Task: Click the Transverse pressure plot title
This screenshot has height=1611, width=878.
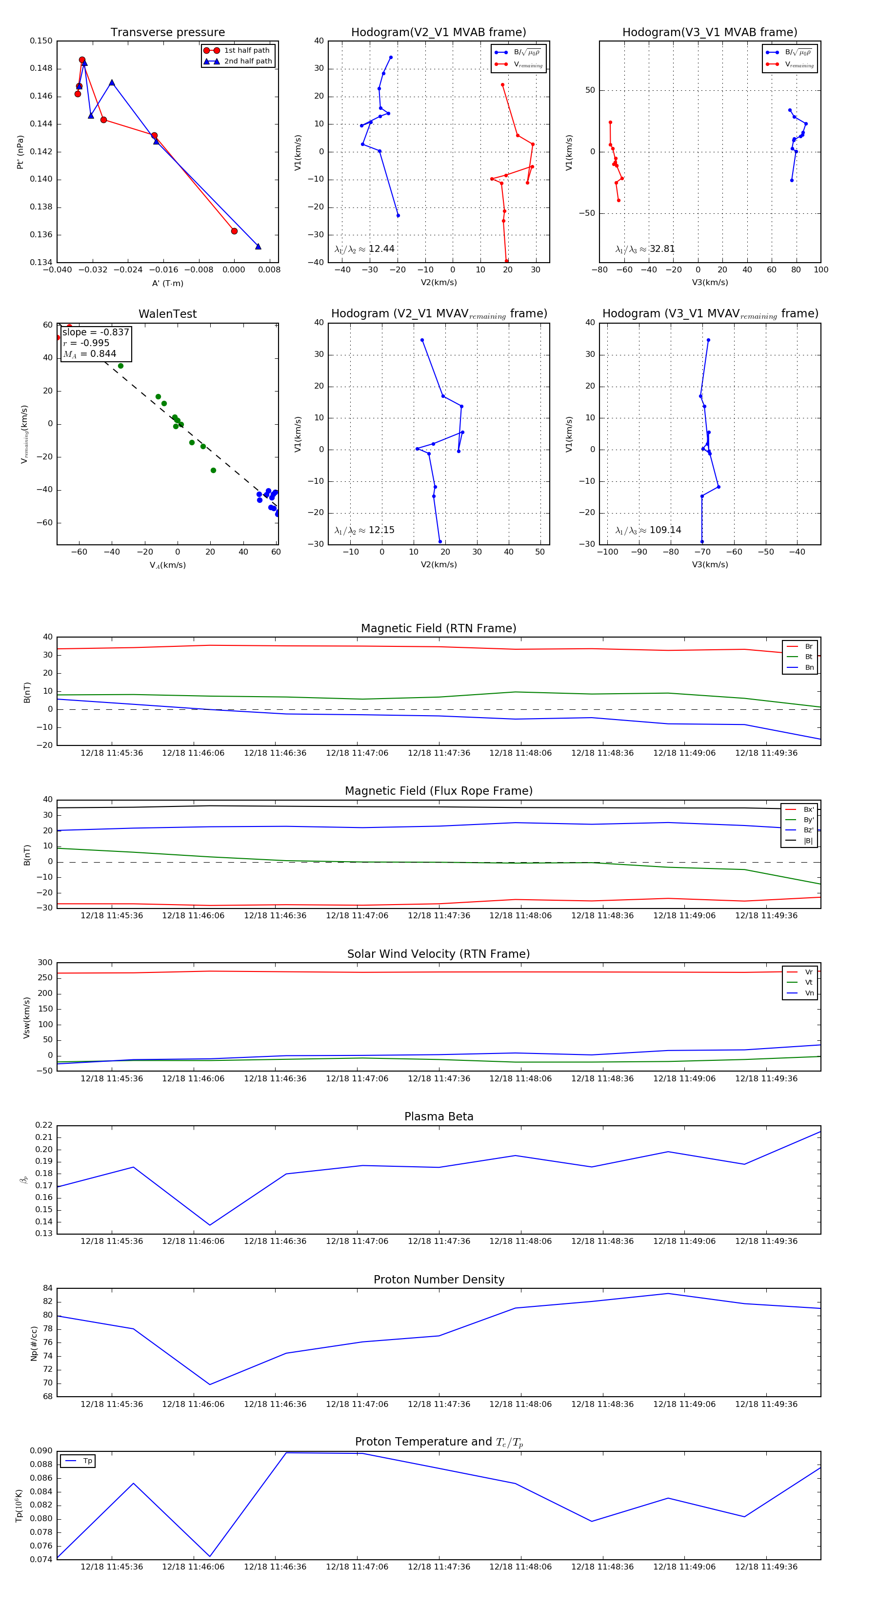Action: pos(167,33)
